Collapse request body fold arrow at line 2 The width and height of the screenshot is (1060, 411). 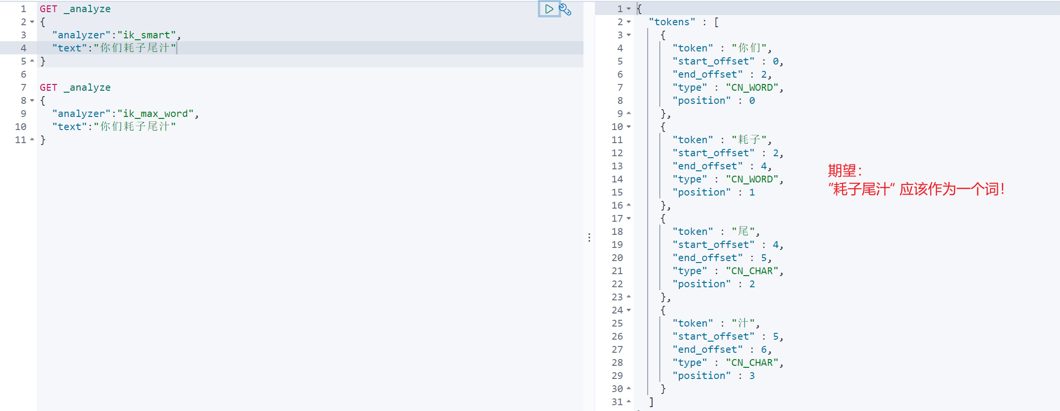click(32, 22)
